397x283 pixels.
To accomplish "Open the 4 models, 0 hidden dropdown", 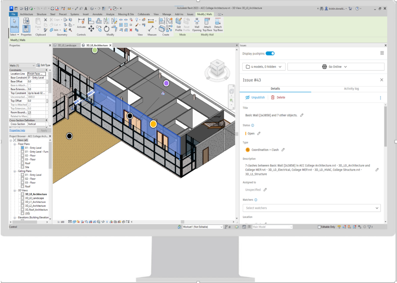I will 264,67.
